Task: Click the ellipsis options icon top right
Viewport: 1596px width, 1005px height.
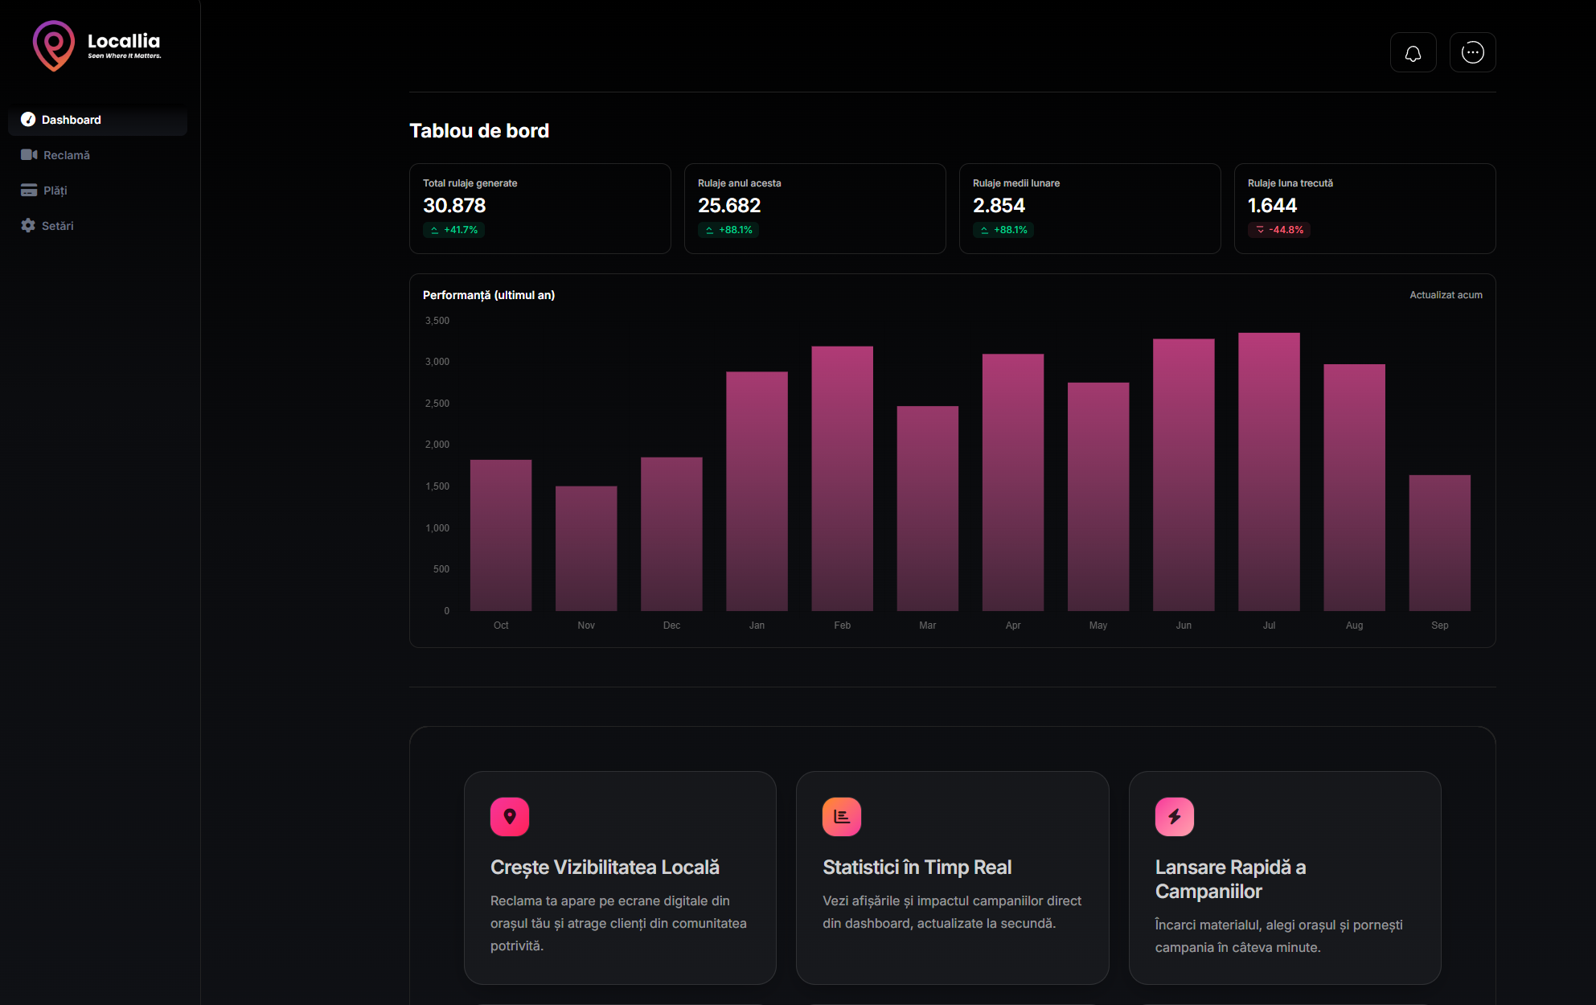Action: 1472,51
